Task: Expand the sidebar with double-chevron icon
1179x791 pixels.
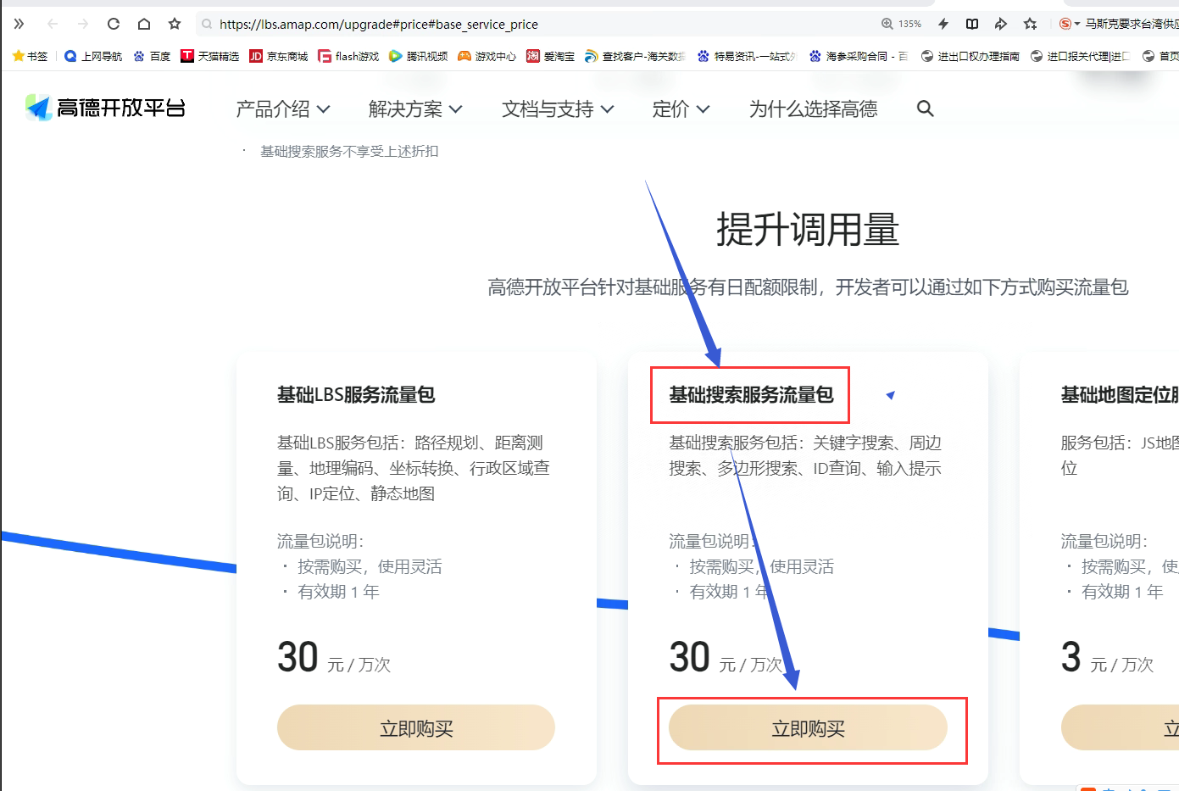Action: (x=19, y=24)
